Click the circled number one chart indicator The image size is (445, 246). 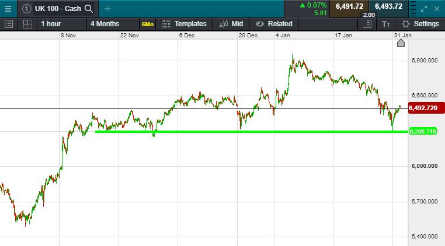click(x=26, y=9)
